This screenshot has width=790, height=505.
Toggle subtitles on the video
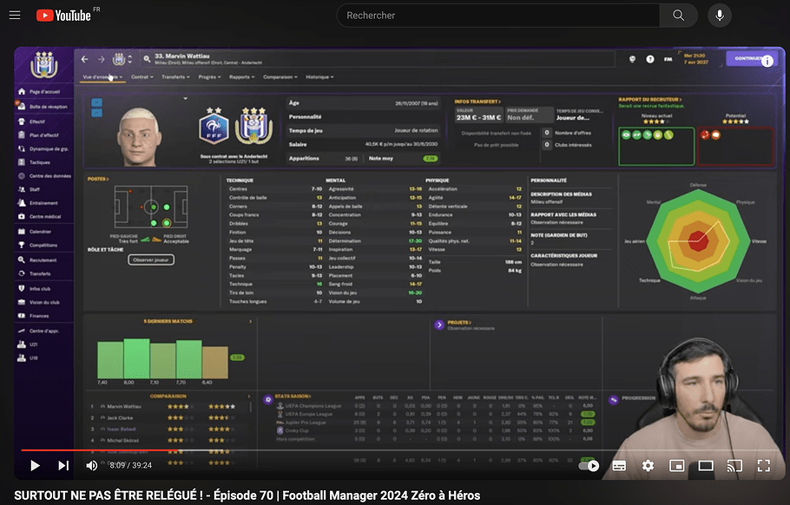click(619, 466)
